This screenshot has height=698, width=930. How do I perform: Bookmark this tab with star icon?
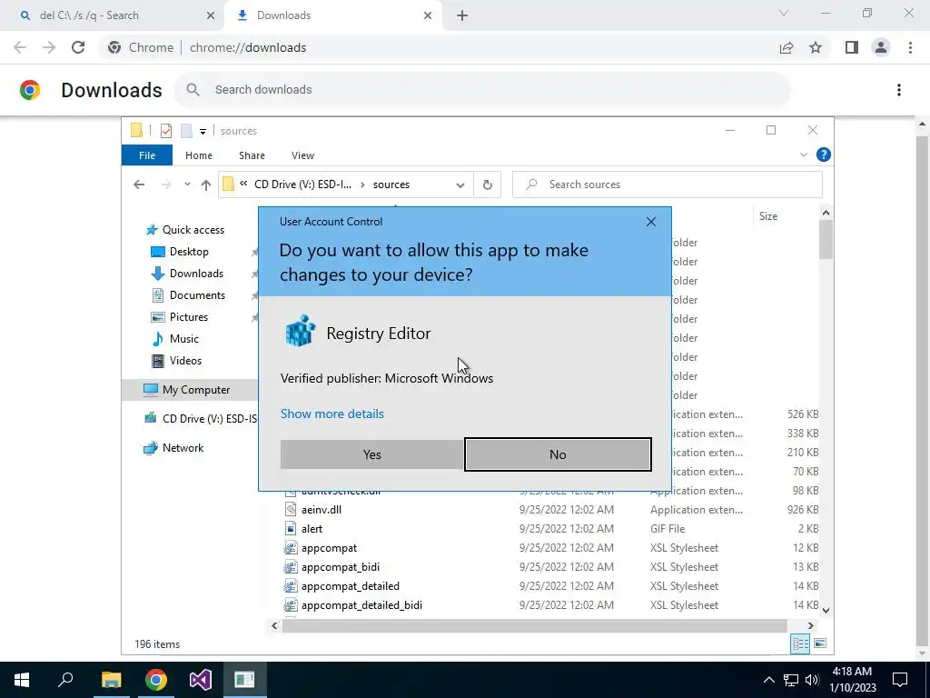[816, 47]
